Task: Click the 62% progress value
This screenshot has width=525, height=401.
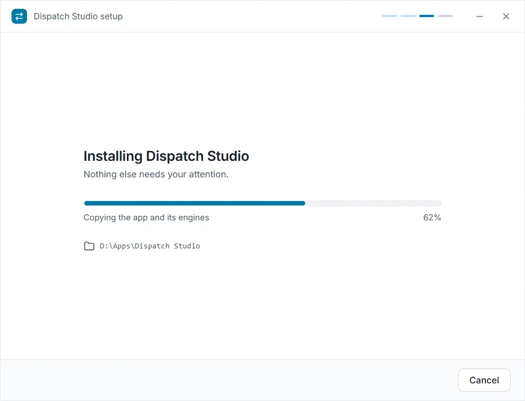Action: coord(432,218)
